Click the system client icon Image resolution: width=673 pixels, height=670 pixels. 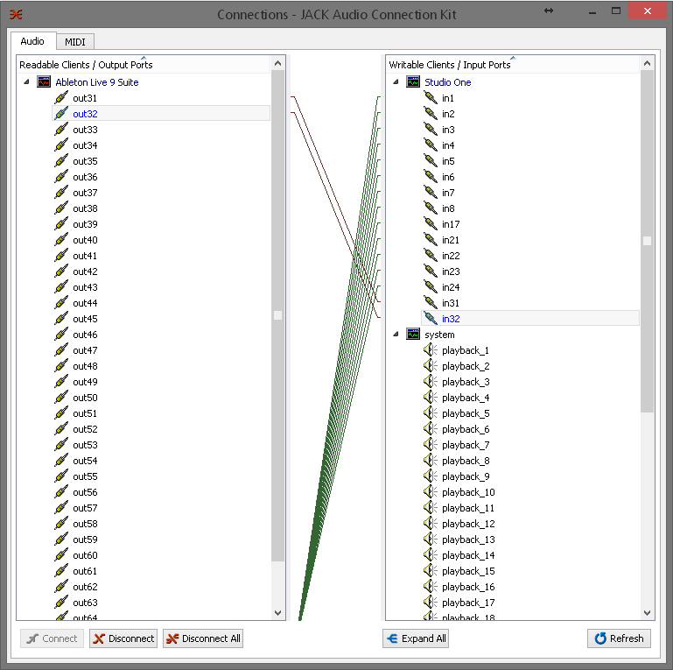[413, 335]
